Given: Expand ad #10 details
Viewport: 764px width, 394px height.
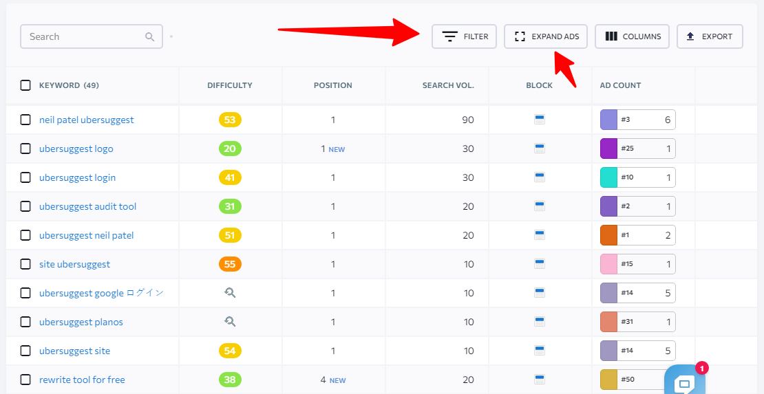Looking at the screenshot, I should (x=638, y=177).
